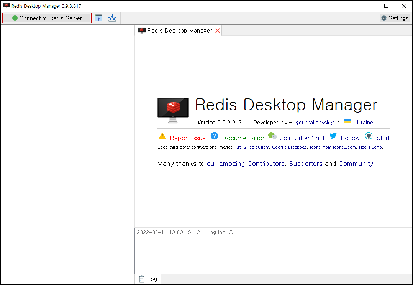Open the Google Breakpad link
The width and height of the screenshot is (413, 285).
point(290,147)
